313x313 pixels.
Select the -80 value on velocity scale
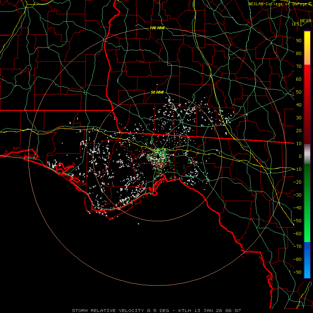[x=297, y=259]
